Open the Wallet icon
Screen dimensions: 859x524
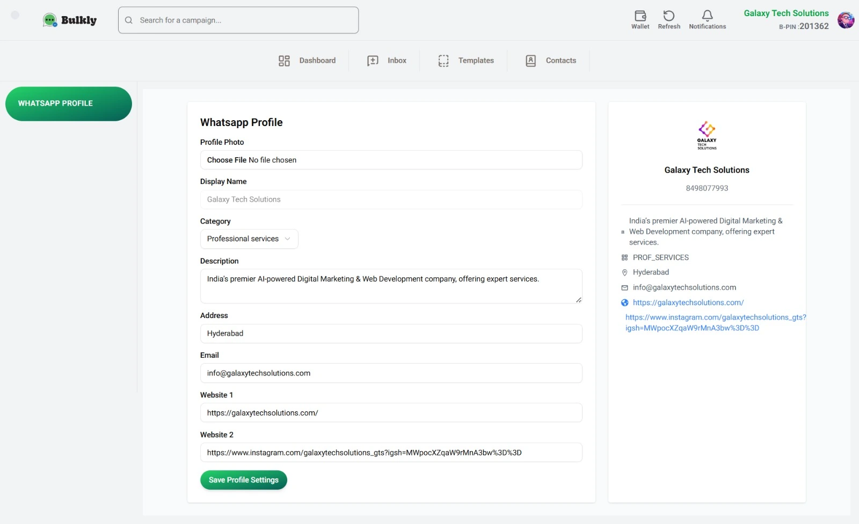tap(640, 16)
